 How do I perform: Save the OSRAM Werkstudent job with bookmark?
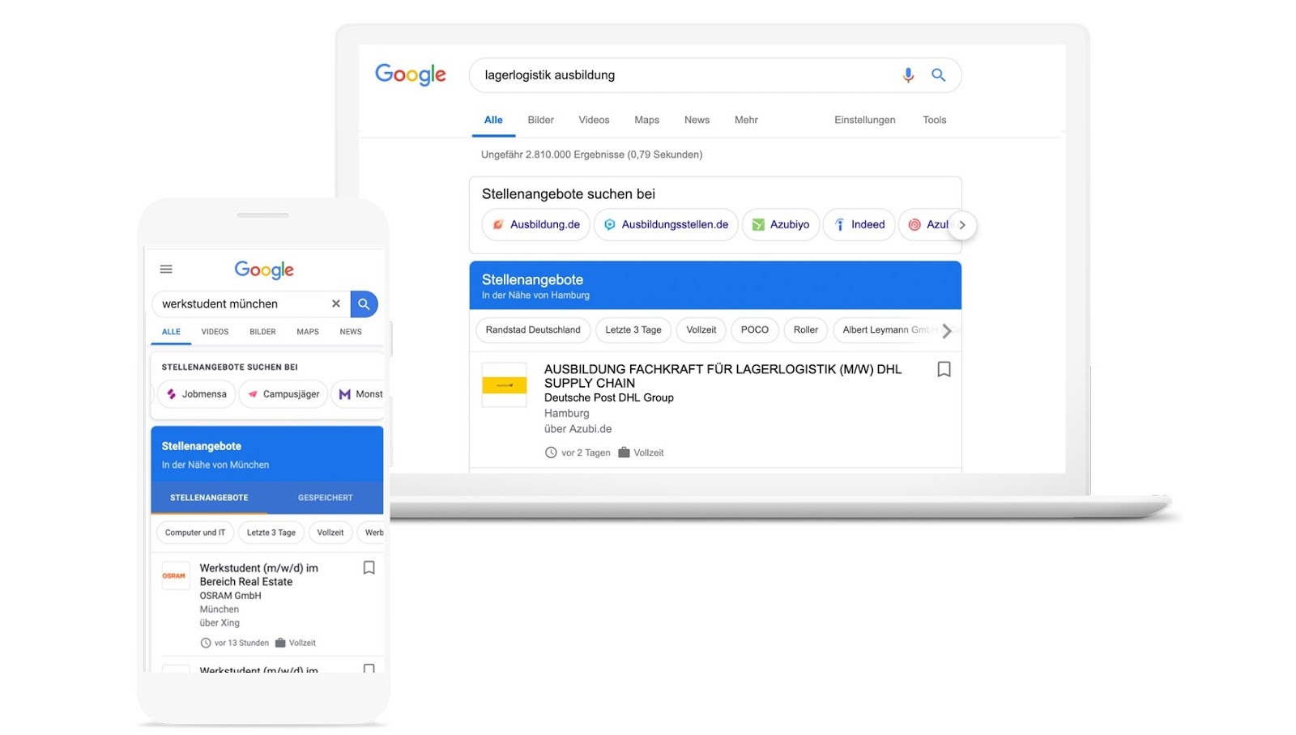369,568
